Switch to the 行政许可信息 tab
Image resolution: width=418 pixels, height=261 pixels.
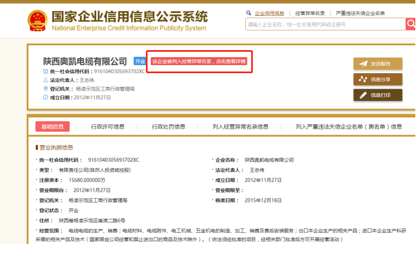coord(107,126)
